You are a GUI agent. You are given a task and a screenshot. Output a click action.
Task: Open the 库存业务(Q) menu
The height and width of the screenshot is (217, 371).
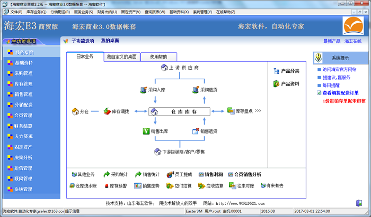pyautogui.click(x=36, y=12)
